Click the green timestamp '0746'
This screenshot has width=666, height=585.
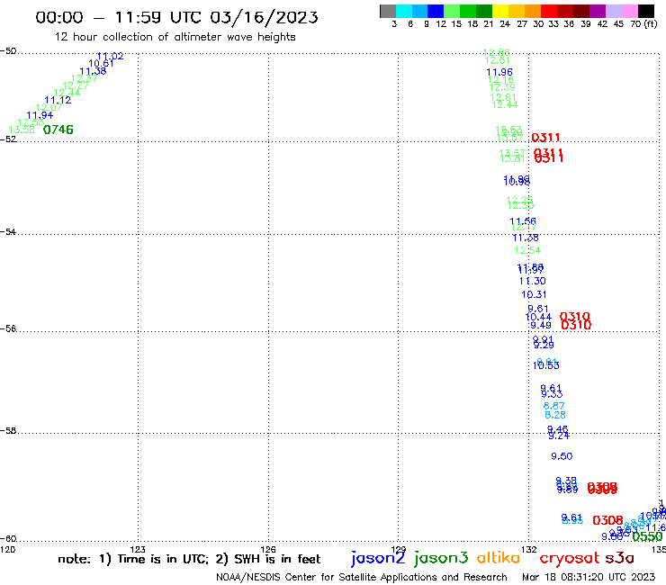coord(58,130)
